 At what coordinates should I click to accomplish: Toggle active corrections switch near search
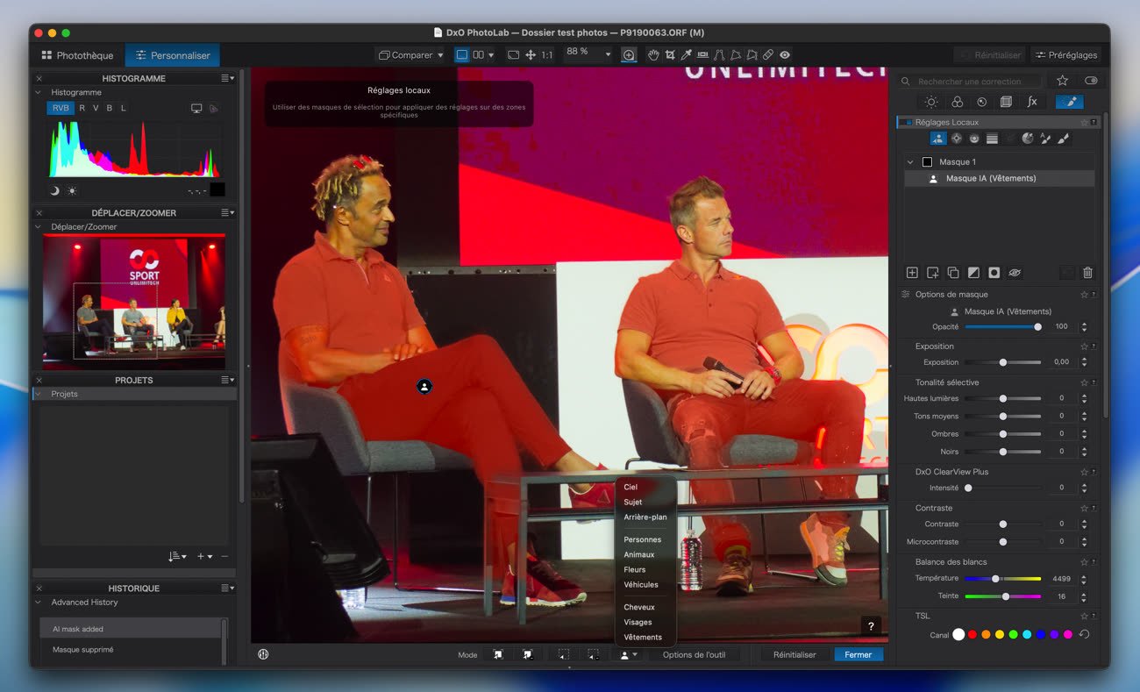(1090, 80)
